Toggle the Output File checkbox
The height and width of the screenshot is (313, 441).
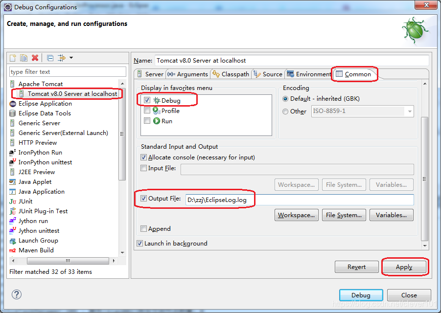coord(144,199)
